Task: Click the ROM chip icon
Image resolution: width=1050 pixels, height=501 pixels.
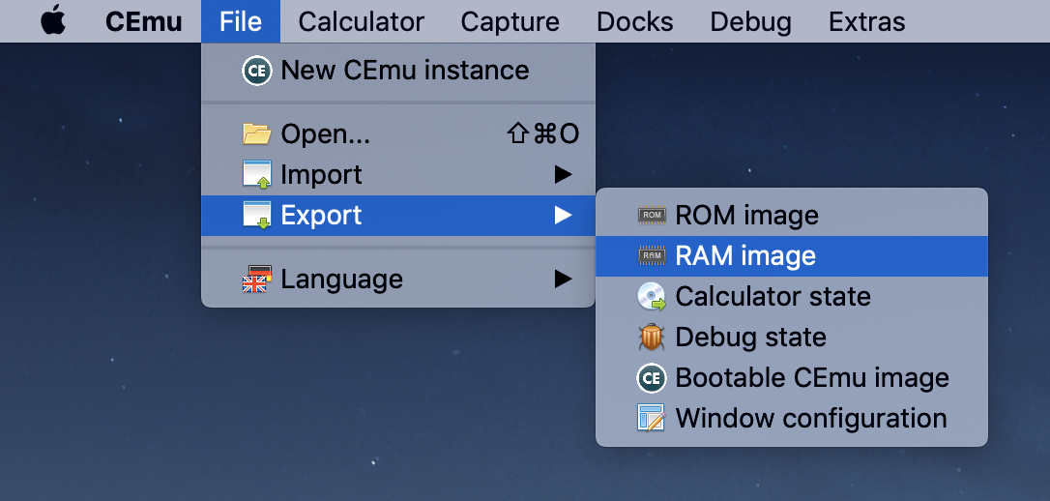Action: tap(652, 215)
